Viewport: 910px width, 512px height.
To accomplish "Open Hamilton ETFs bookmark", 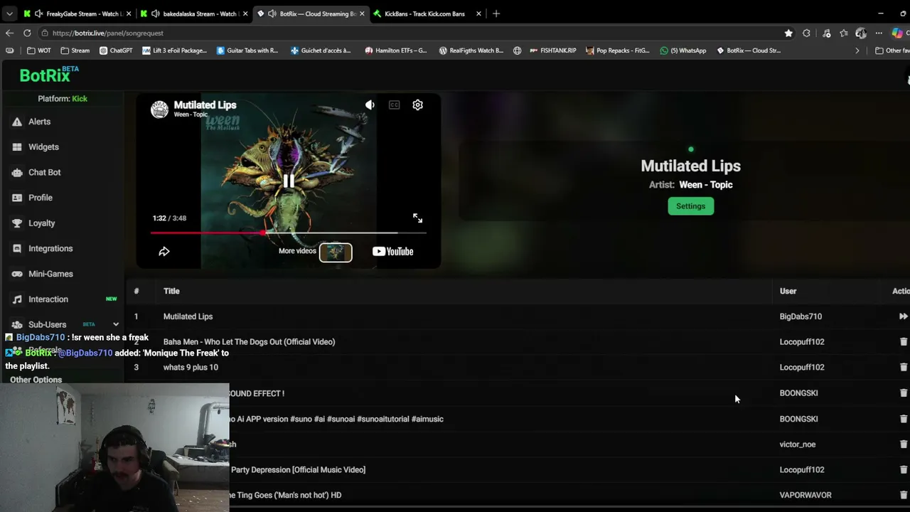I will (396, 50).
